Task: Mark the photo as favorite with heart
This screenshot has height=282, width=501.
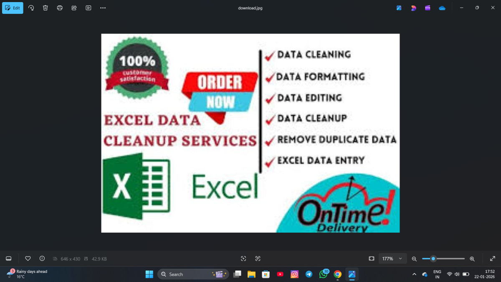Action: click(28, 259)
